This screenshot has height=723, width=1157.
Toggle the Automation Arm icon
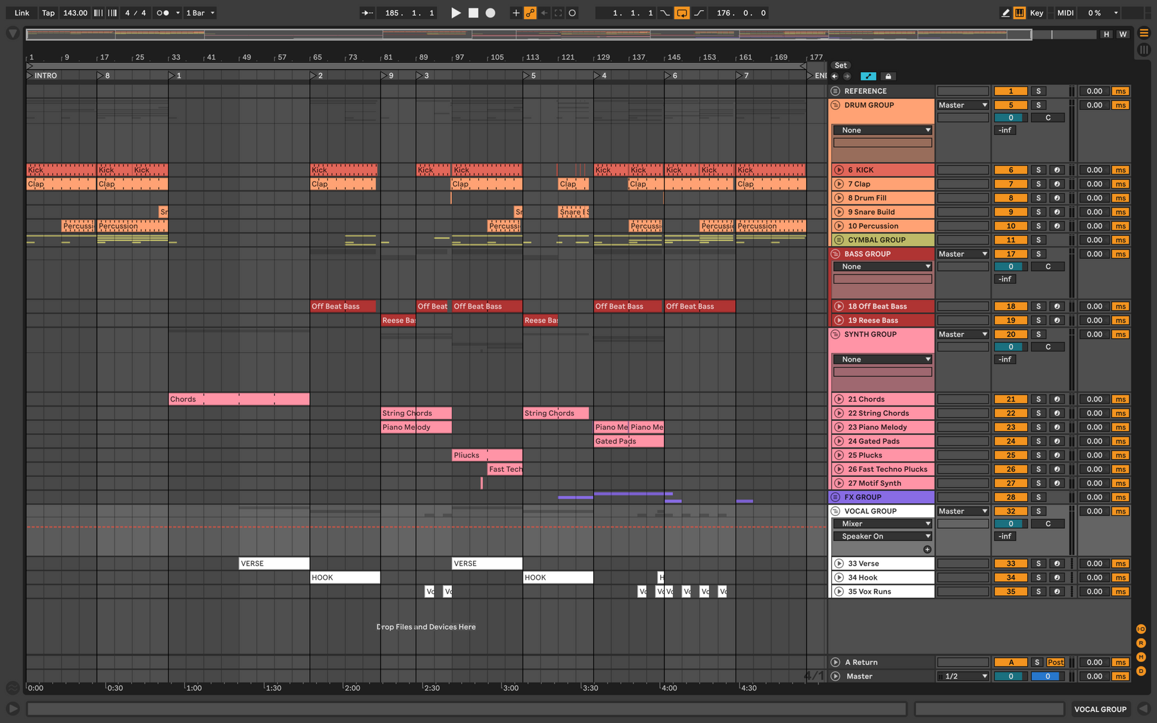click(530, 13)
